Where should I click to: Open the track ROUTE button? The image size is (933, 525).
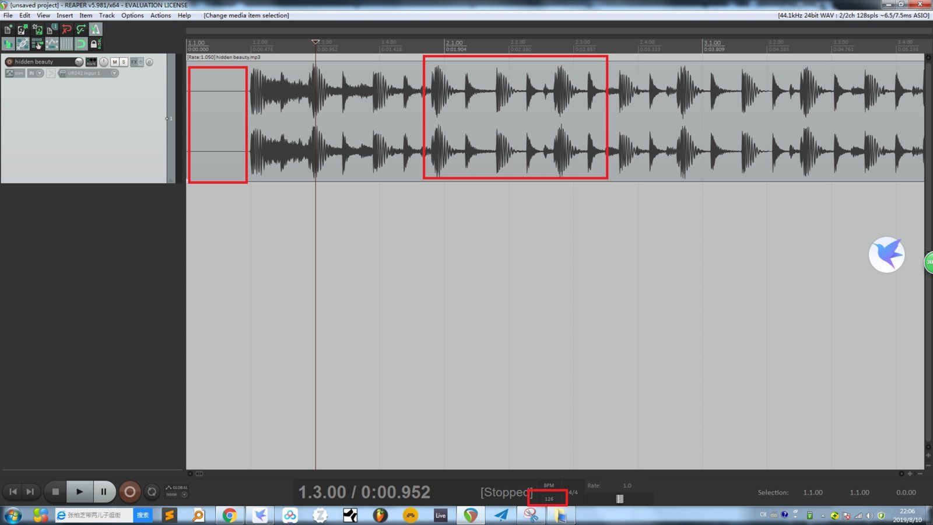91,62
